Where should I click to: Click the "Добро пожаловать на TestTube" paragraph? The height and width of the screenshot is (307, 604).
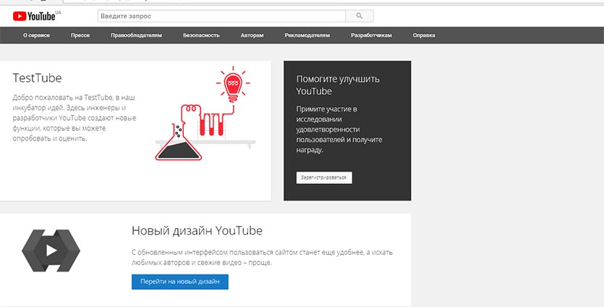[x=75, y=118]
